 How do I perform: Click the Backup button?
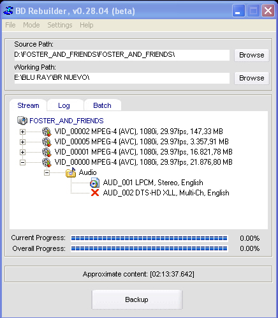coord(137,299)
